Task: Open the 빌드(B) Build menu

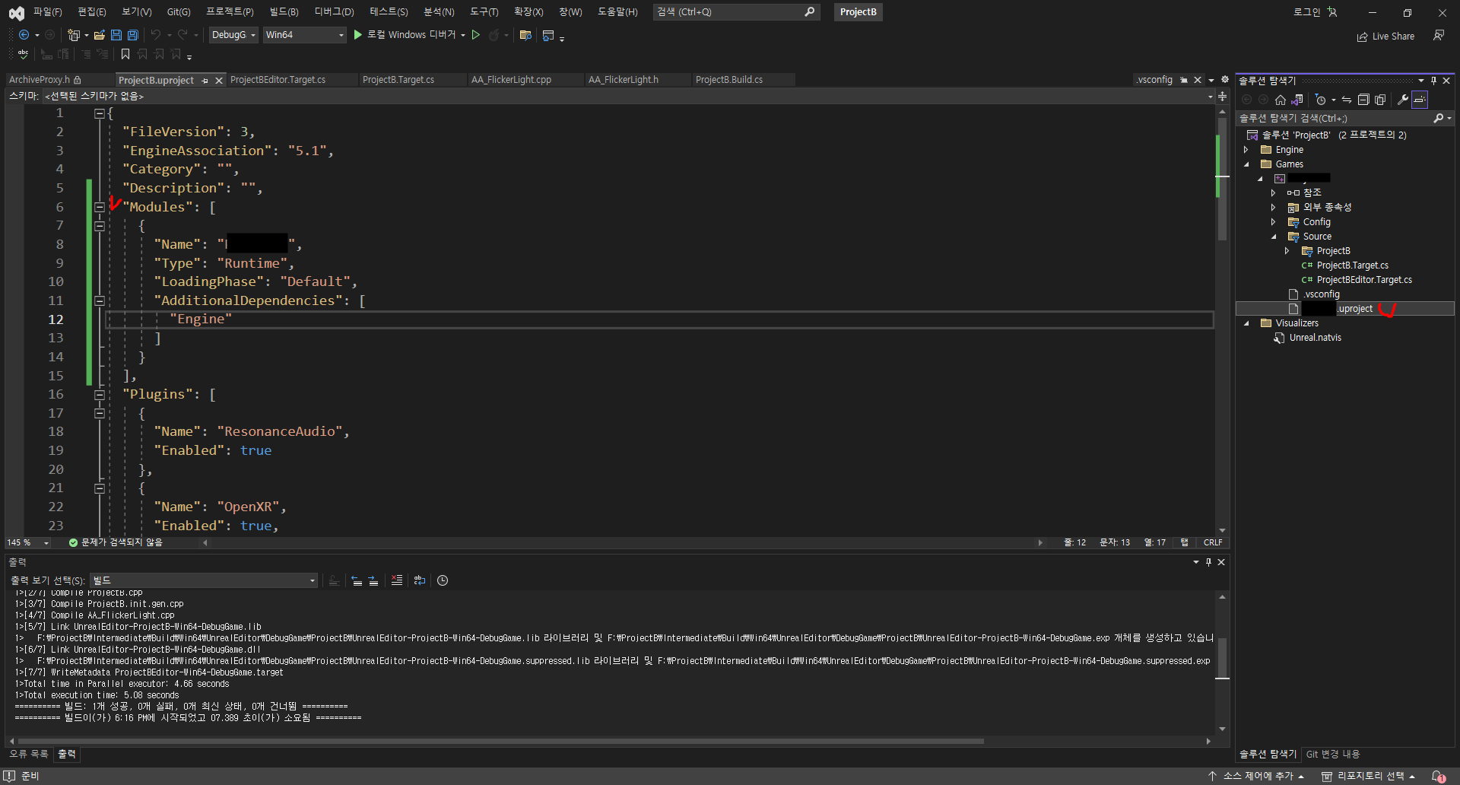Action: coord(284,11)
